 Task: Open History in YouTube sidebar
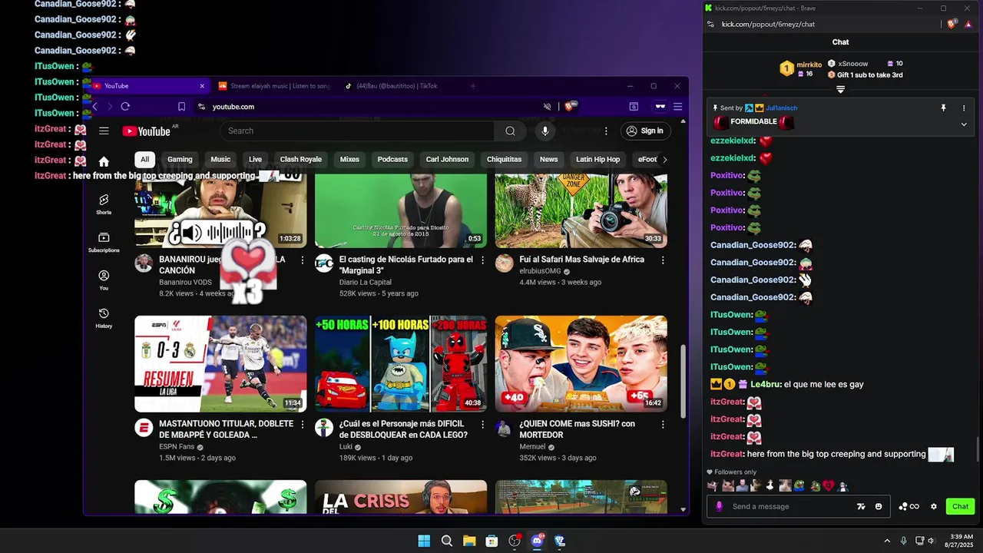click(104, 317)
